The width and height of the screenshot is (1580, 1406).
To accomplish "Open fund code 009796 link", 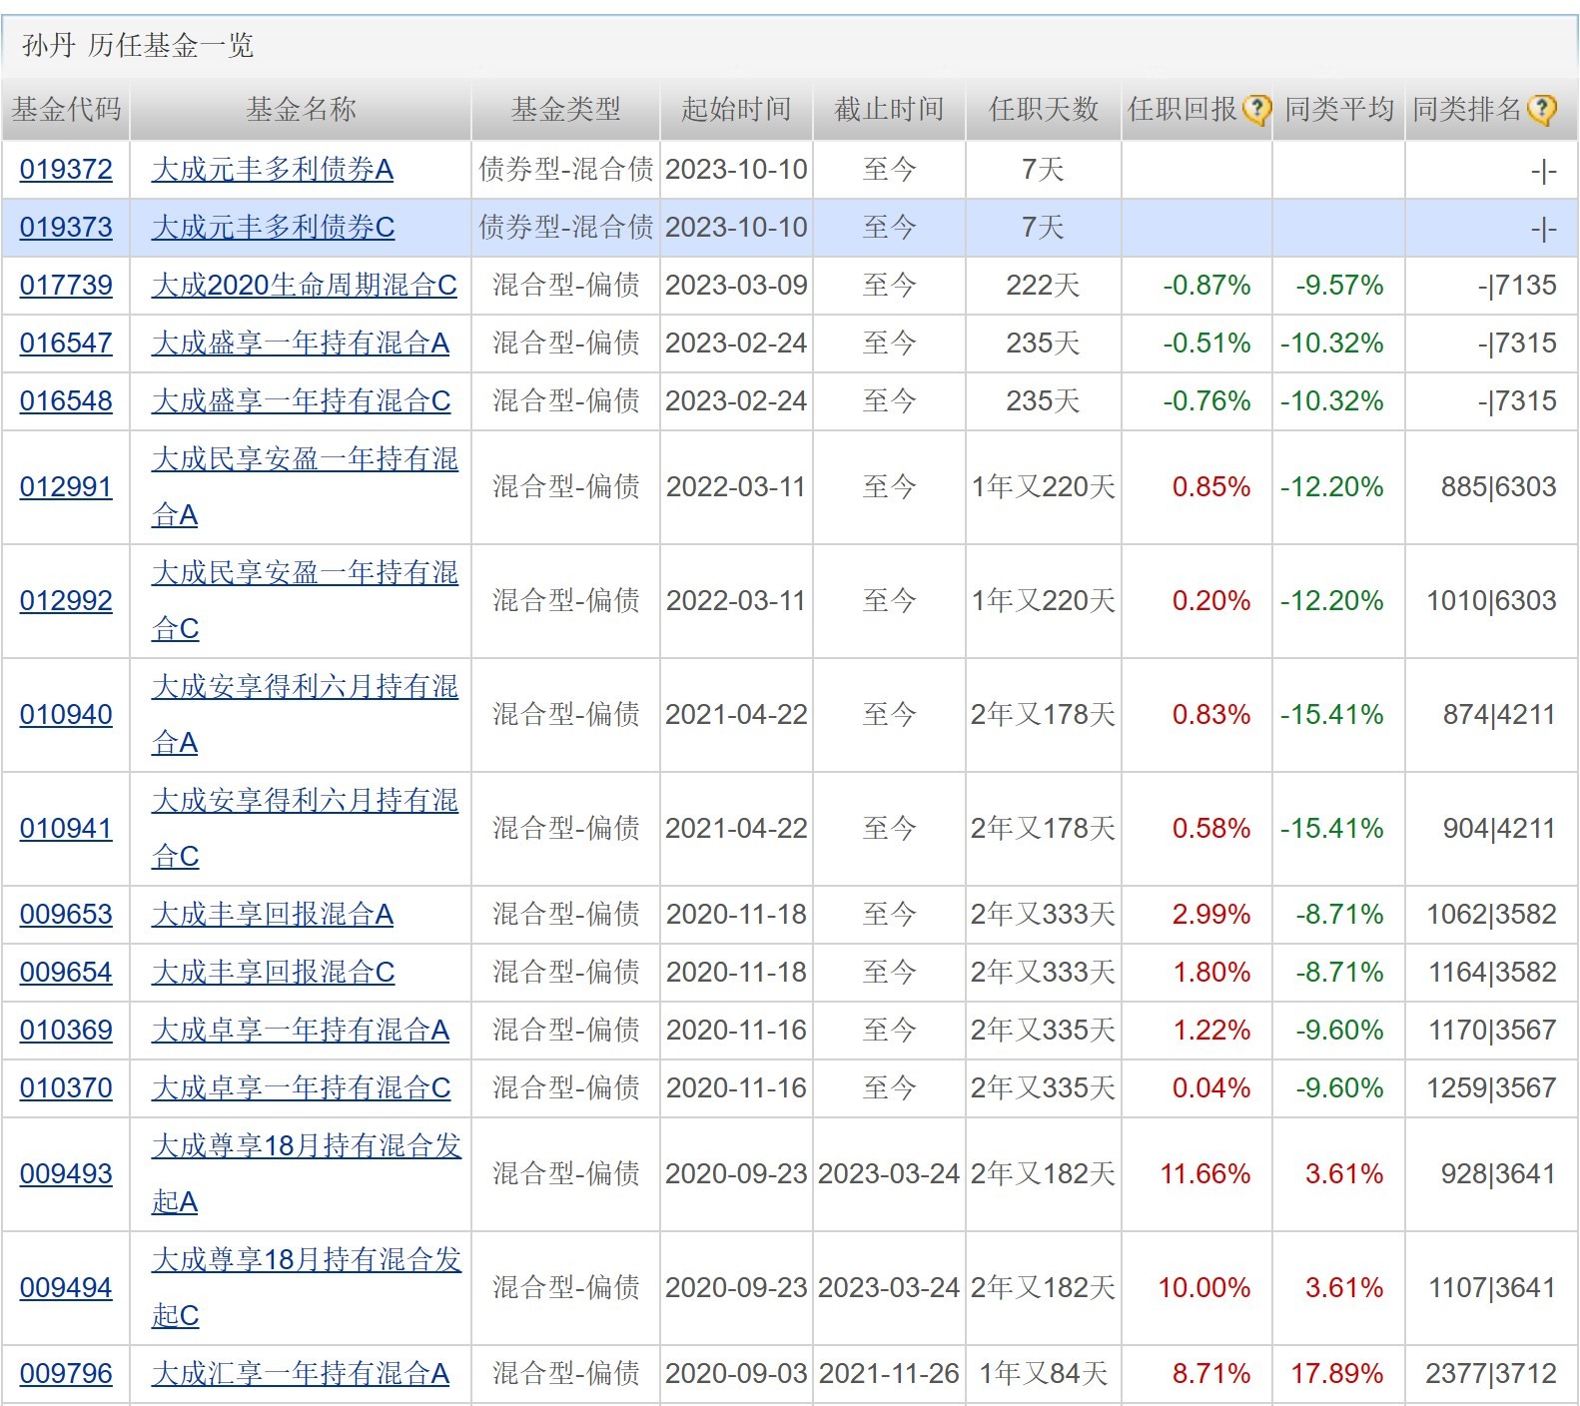I will click(66, 1374).
